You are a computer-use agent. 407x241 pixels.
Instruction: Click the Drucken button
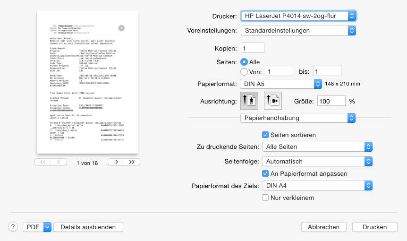click(375, 227)
